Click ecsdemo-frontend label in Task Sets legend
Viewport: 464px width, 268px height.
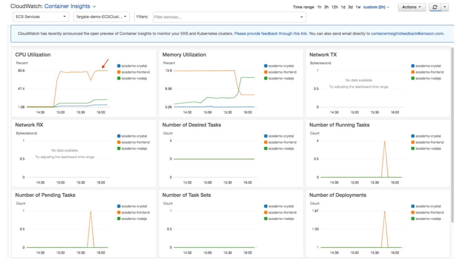pos(282,212)
